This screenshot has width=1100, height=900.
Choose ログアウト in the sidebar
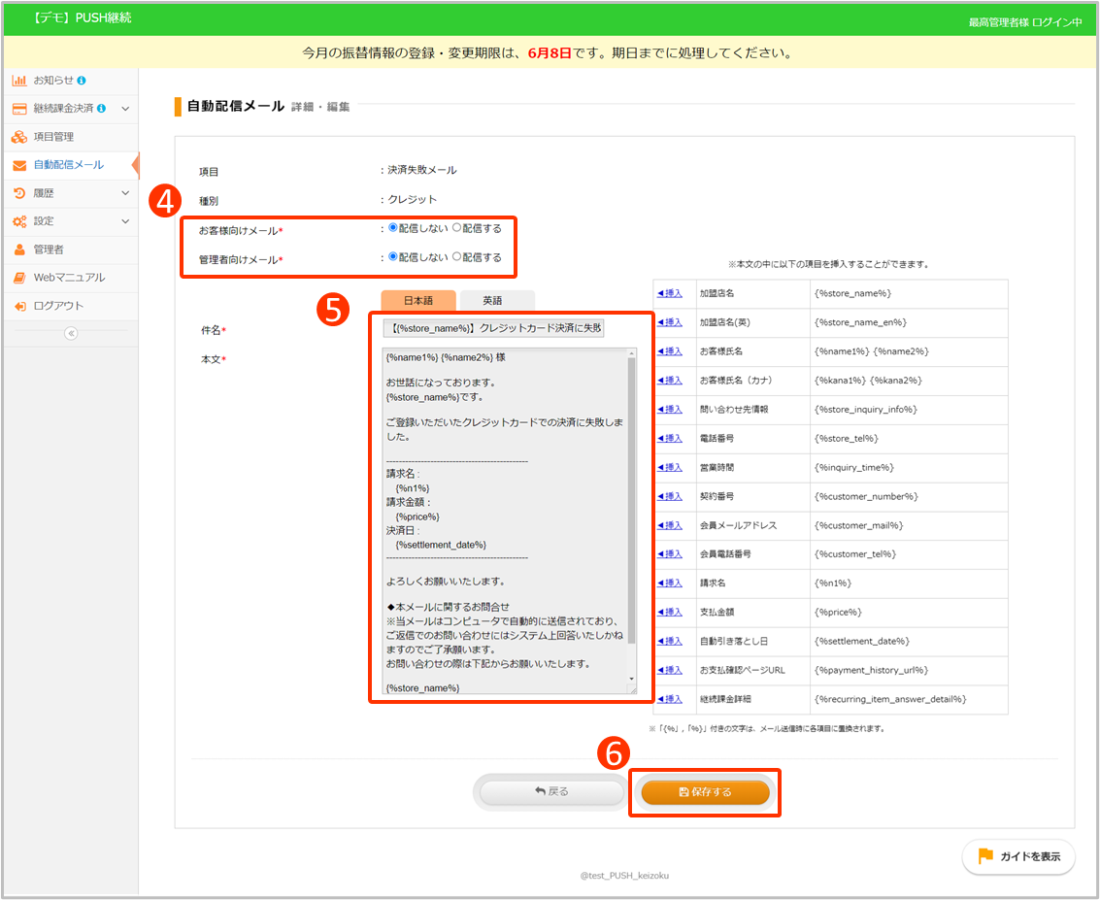tap(71, 306)
